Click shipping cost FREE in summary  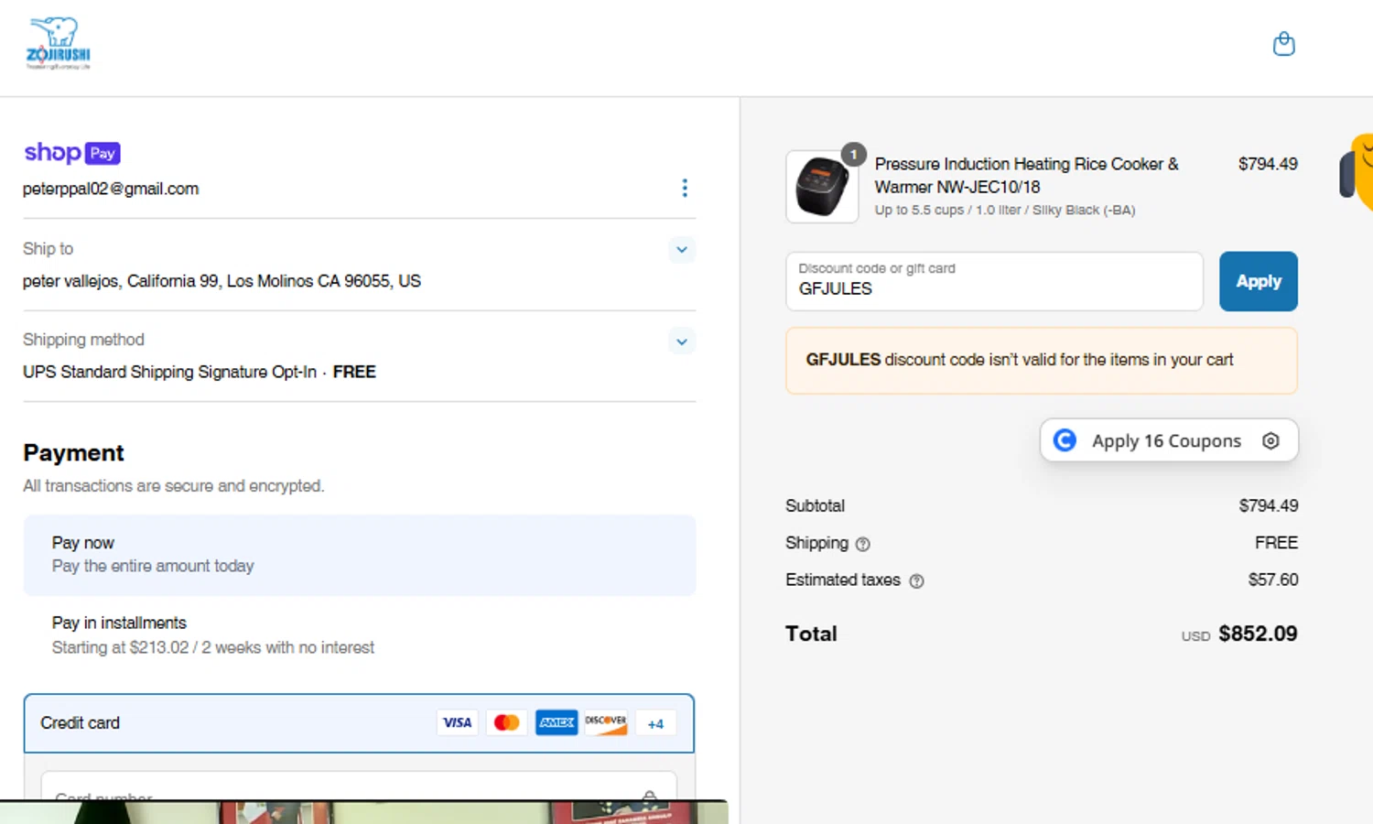1276,543
